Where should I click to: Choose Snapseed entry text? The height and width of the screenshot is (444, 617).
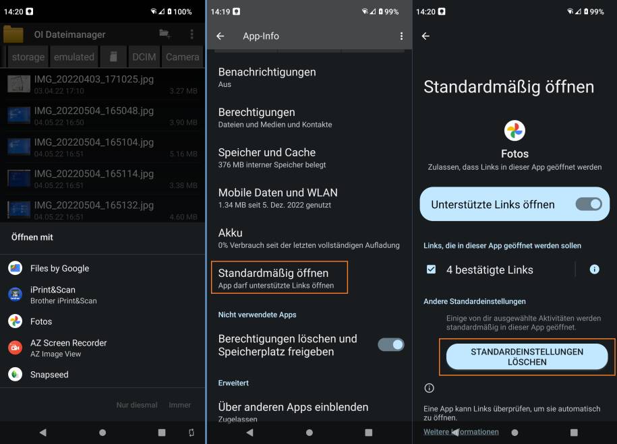[x=49, y=375]
